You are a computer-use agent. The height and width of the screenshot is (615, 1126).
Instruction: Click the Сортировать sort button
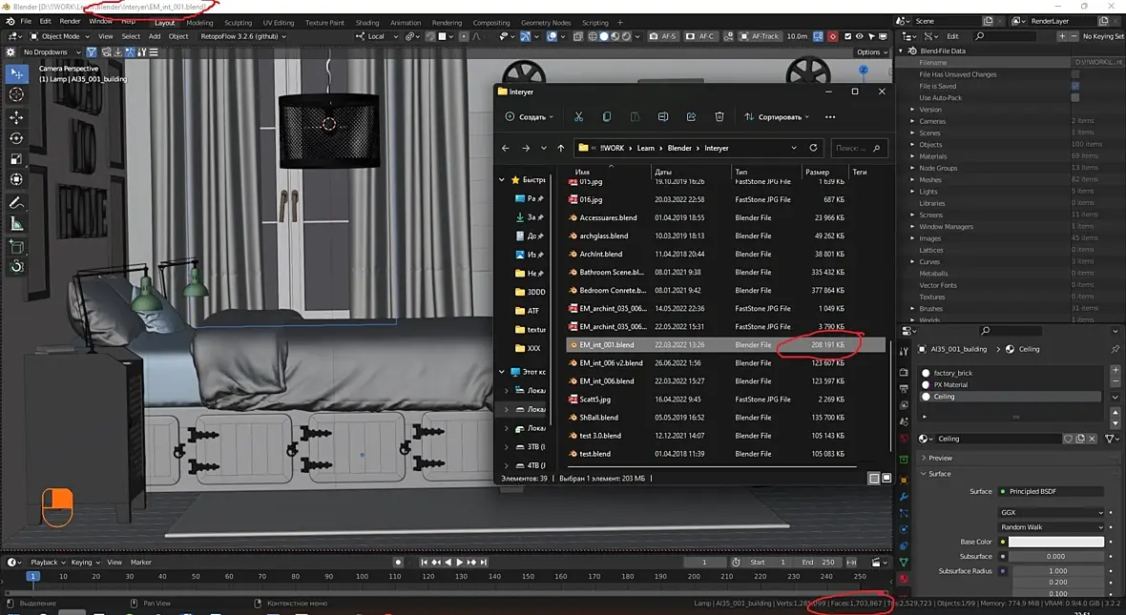[x=776, y=117]
